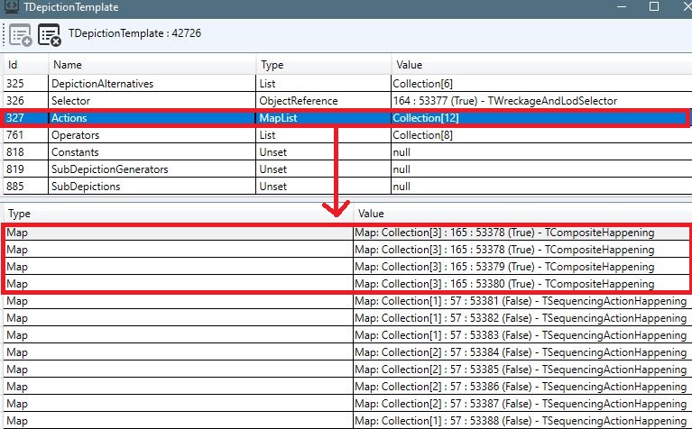Sort by the Name column header

point(152,65)
